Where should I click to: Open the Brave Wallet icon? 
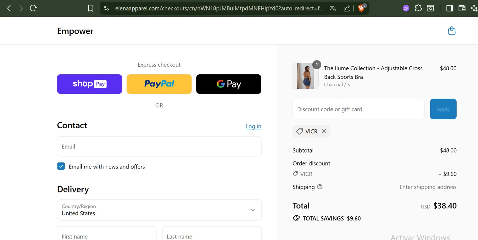[x=462, y=8]
